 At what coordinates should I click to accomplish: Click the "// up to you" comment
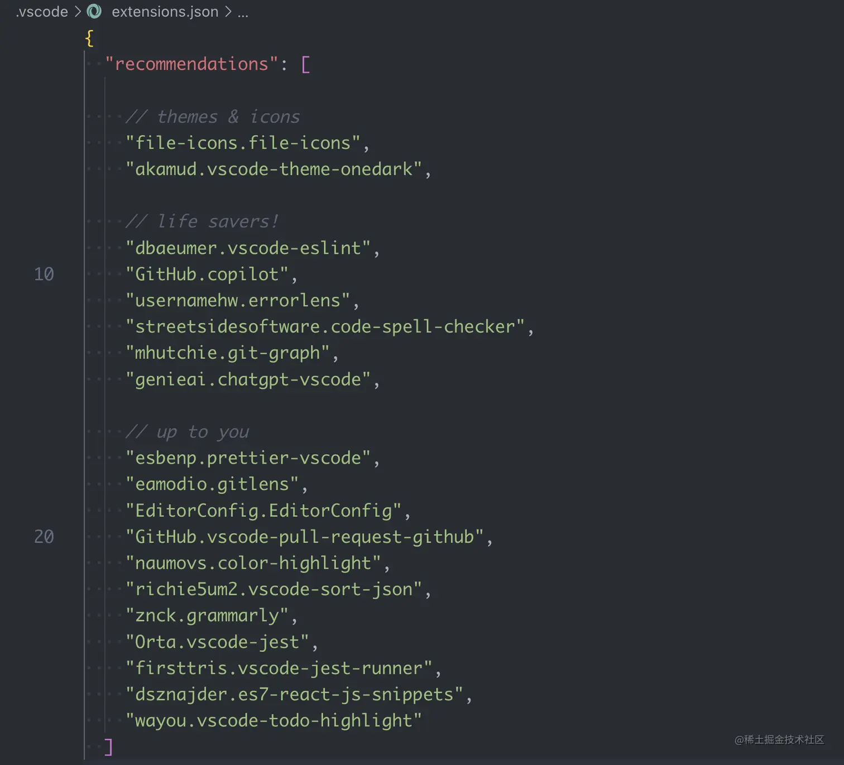coord(186,431)
